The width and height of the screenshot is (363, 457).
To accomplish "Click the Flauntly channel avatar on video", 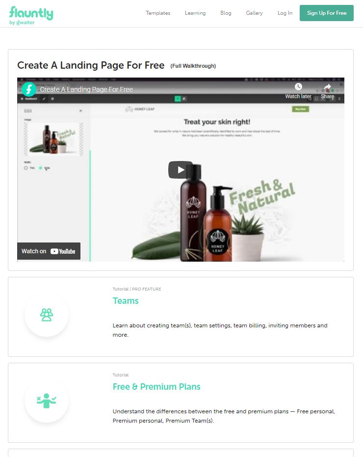I will [x=29, y=89].
